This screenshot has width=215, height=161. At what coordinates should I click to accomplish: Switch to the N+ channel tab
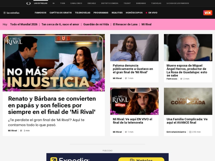coord(54,3)
